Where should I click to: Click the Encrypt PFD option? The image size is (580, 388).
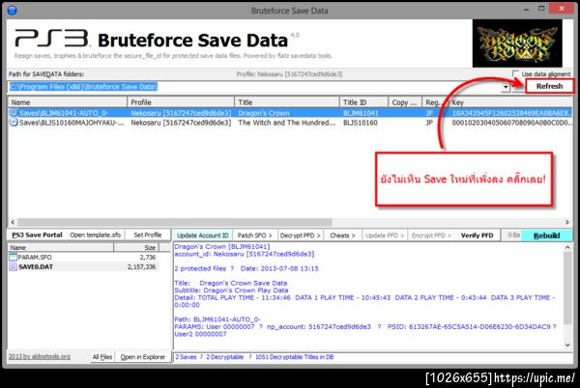tap(431, 236)
